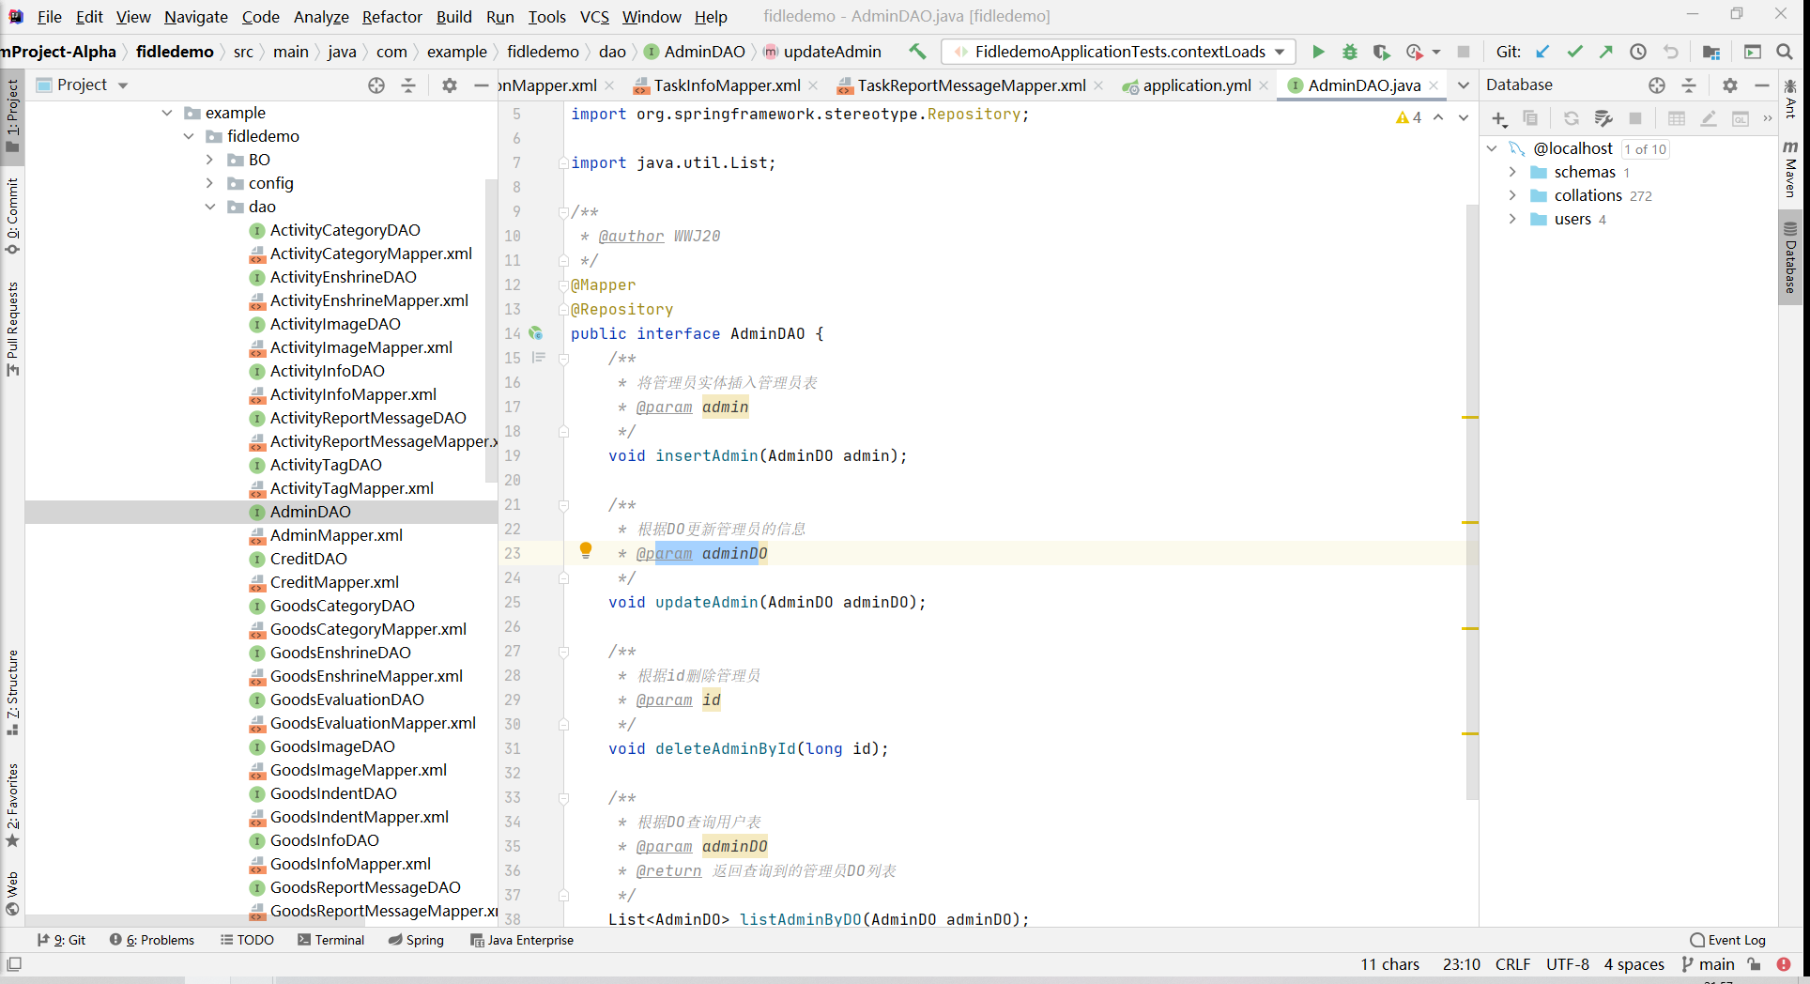
Task: Expand the schemas node
Action: 1512,172
